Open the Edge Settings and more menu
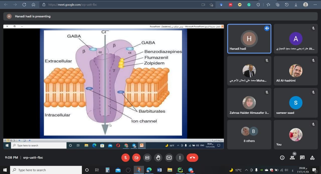This screenshot has width=321, height=174. [x=315, y=5]
